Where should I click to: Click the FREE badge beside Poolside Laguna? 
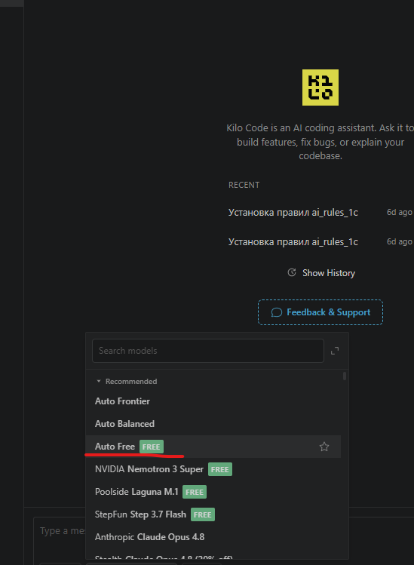(x=195, y=493)
